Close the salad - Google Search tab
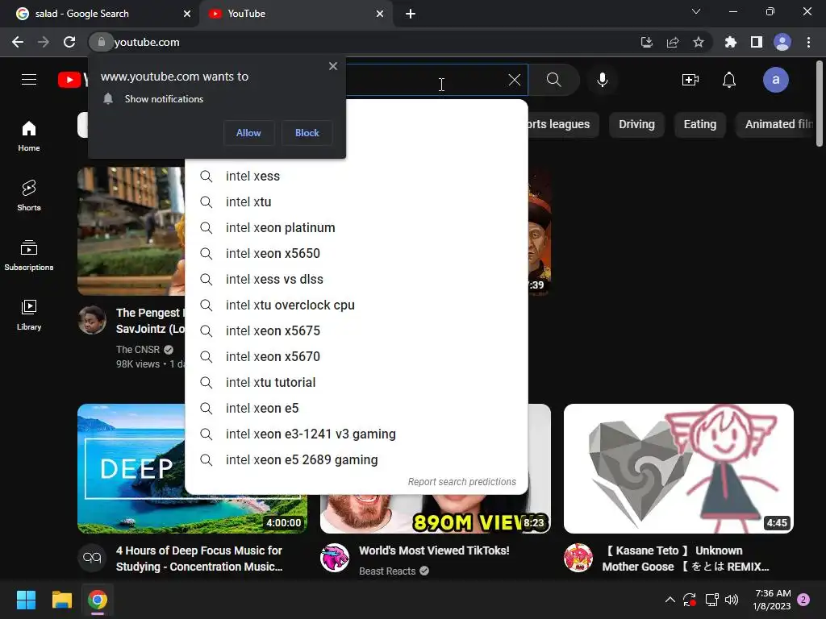Image resolution: width=826 pixels, height=619 pixels. (x=187, y=14)
